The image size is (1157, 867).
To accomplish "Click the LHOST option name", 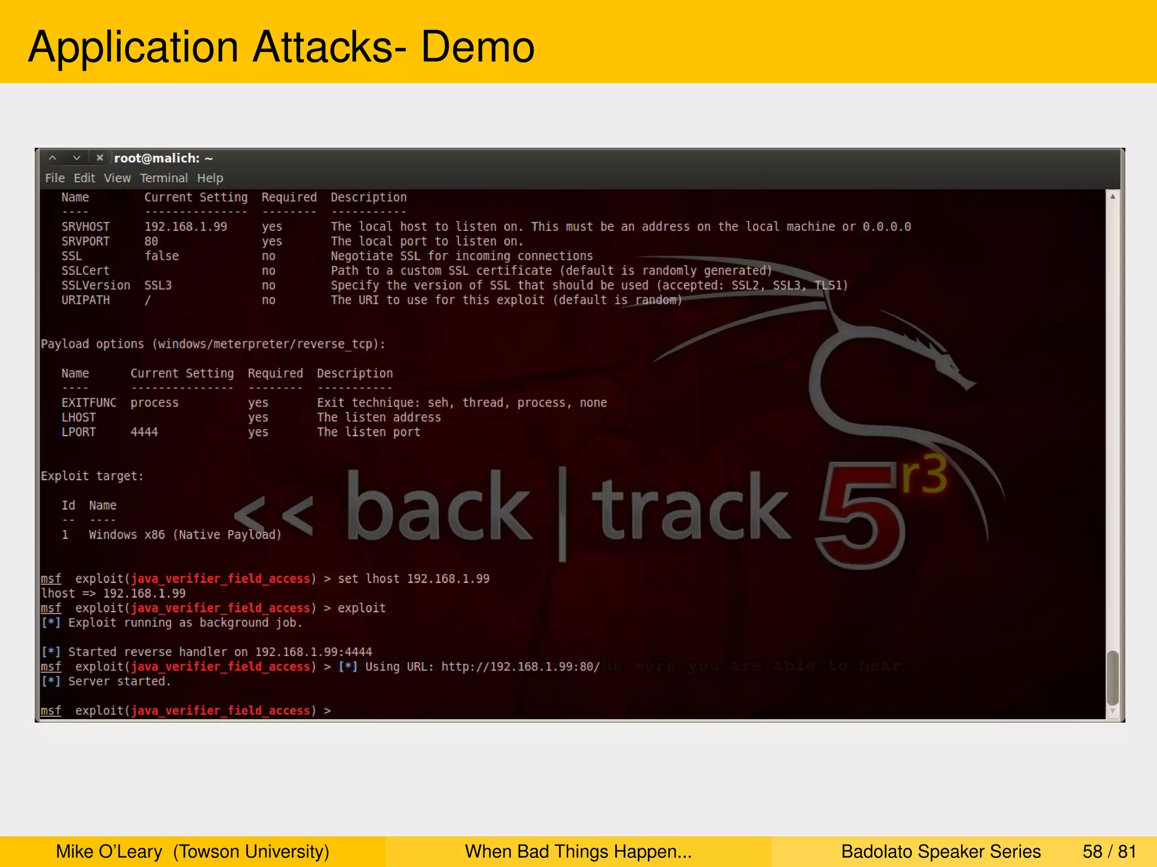I will coord(79,417).
